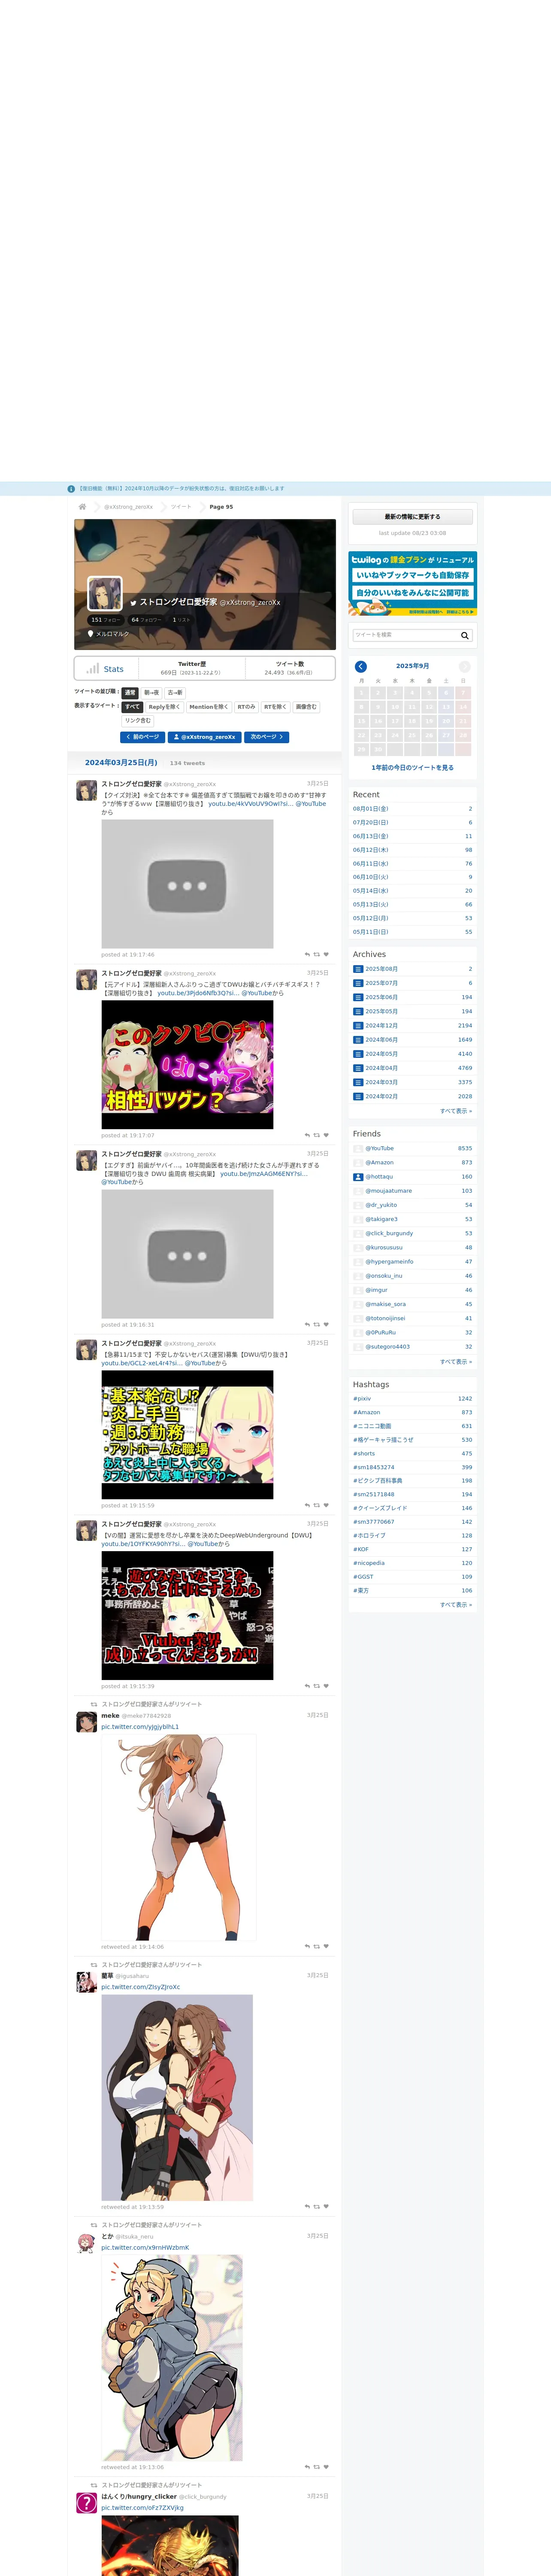Screen dimensions: 551x2576
Task: Toggle RTを除く filter
Action: coord(275,707)
